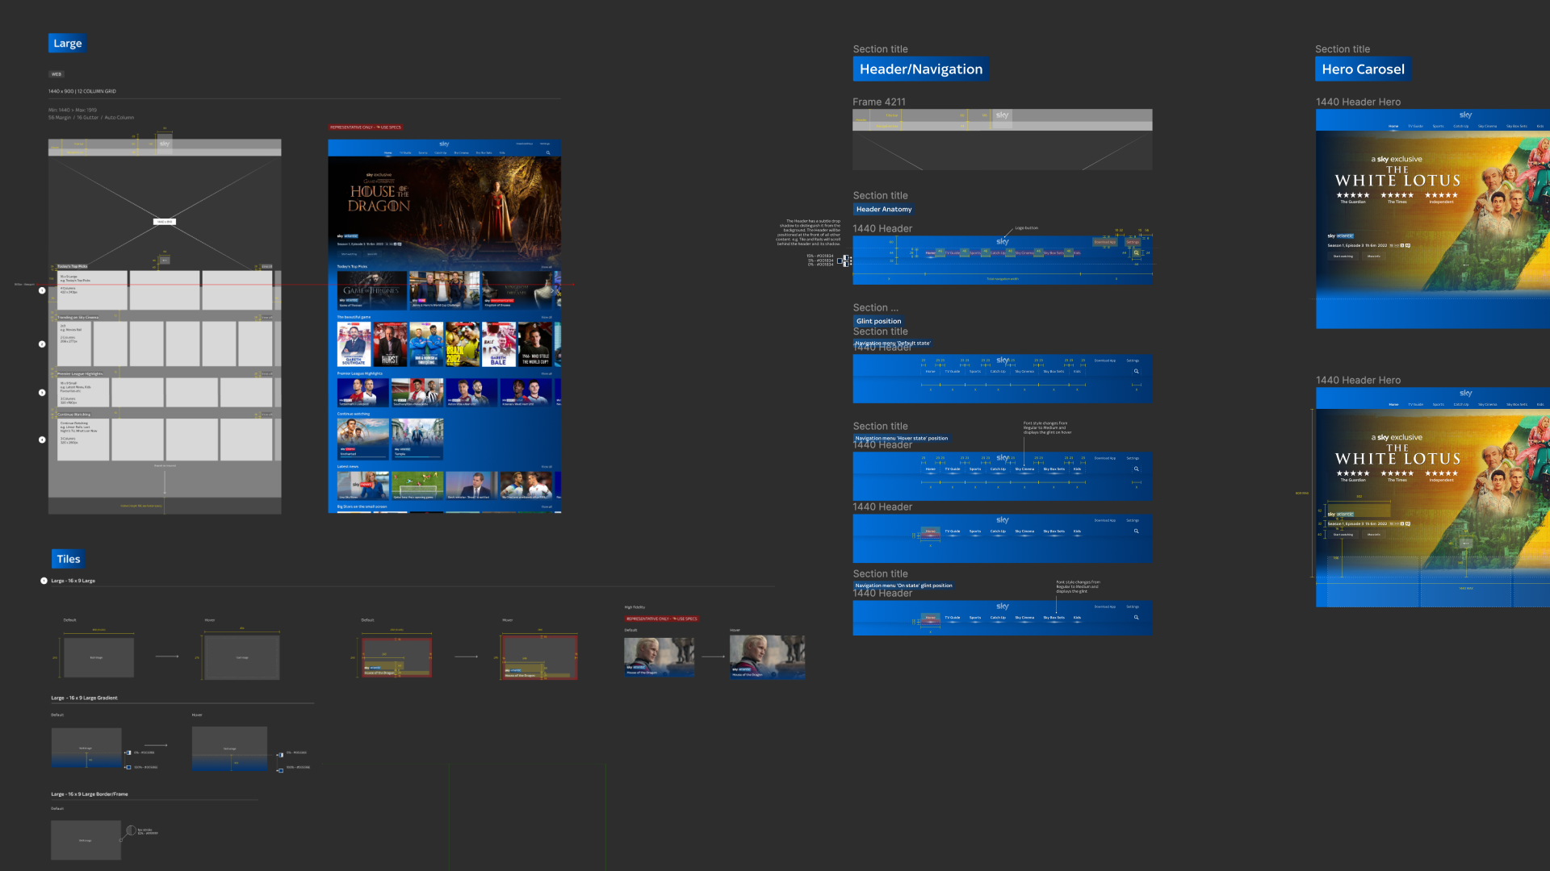Select the Game of Thrones tile in Today's Top Picks
Screen dimensions: 1550x871
(372, 290)
